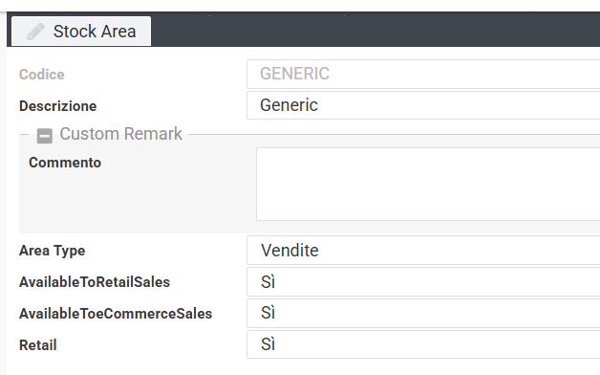This screenshot has width=600, height=375.
Task: Click the AvailableToeCommerceSales label
Action: click(116, 314)
